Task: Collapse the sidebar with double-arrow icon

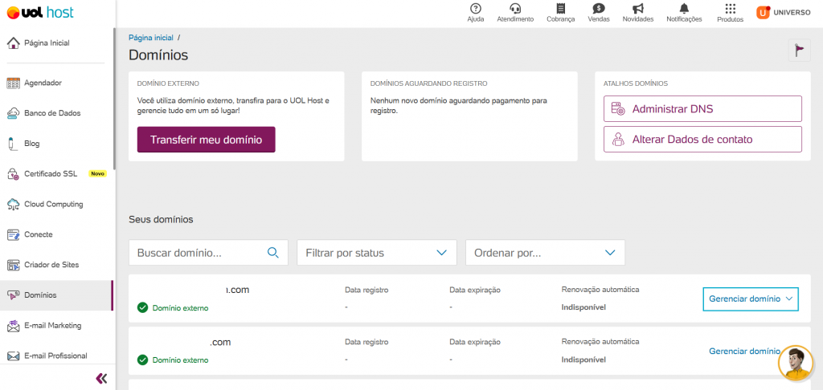Action: coord(101,378)
